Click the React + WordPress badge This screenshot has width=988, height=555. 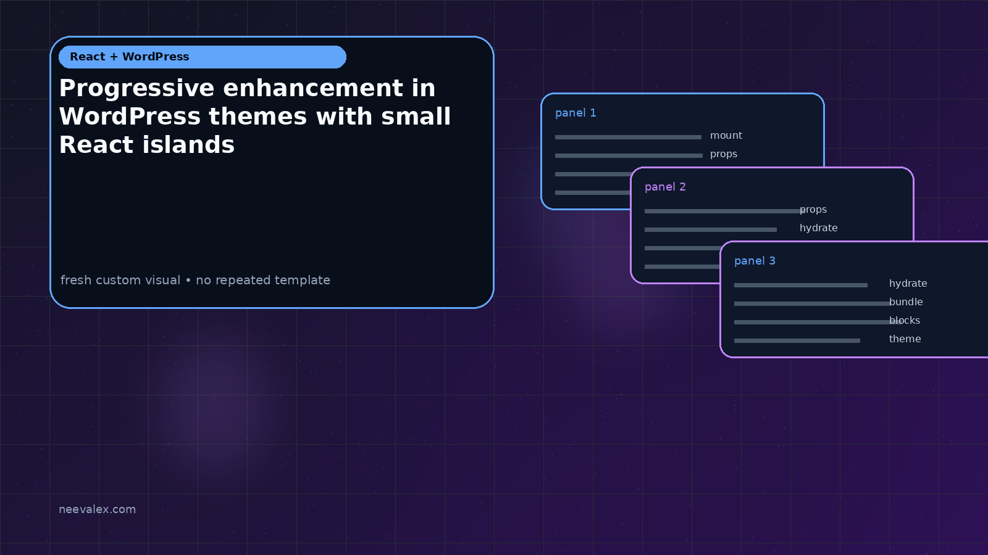[203, 57]
